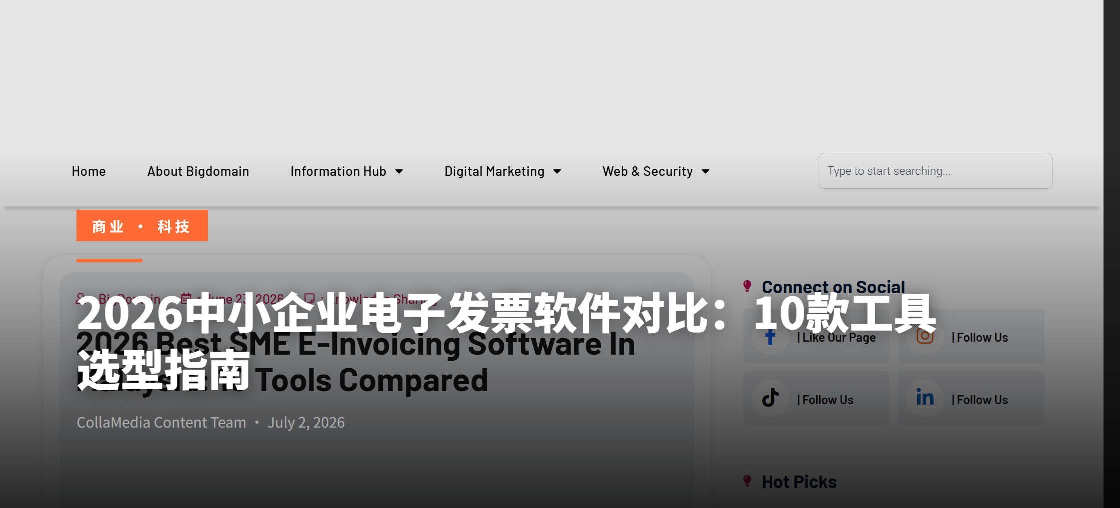The image size is (1120, 508).
Task: Click '| Follow Us' next to the TikTok icon
Action: coord(825,400)
